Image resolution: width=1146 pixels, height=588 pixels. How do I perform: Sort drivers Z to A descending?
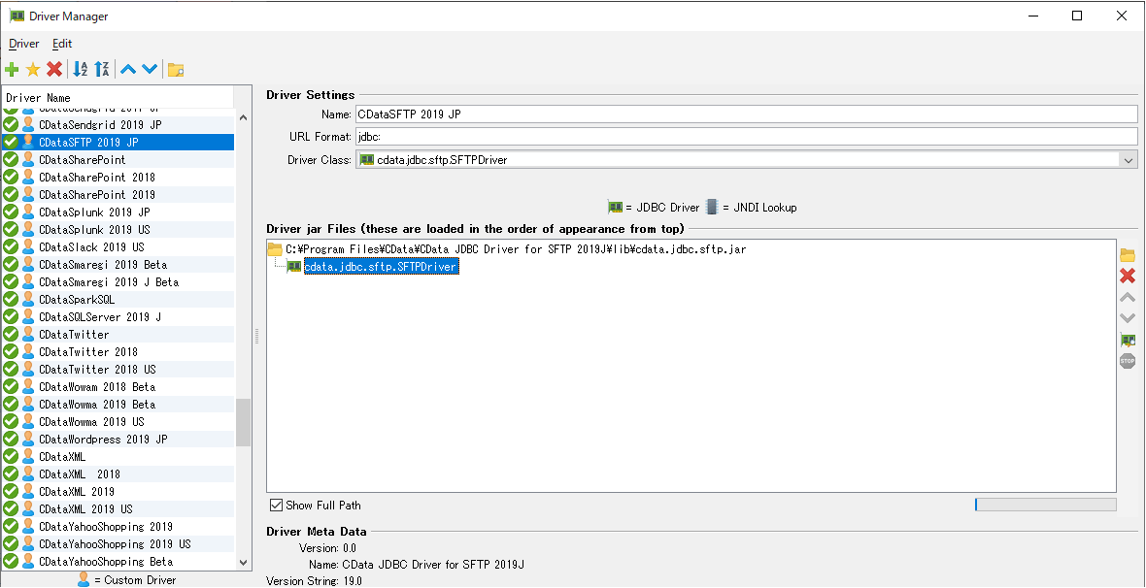102,70
